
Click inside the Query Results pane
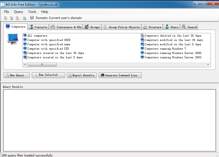pos(110,120)
